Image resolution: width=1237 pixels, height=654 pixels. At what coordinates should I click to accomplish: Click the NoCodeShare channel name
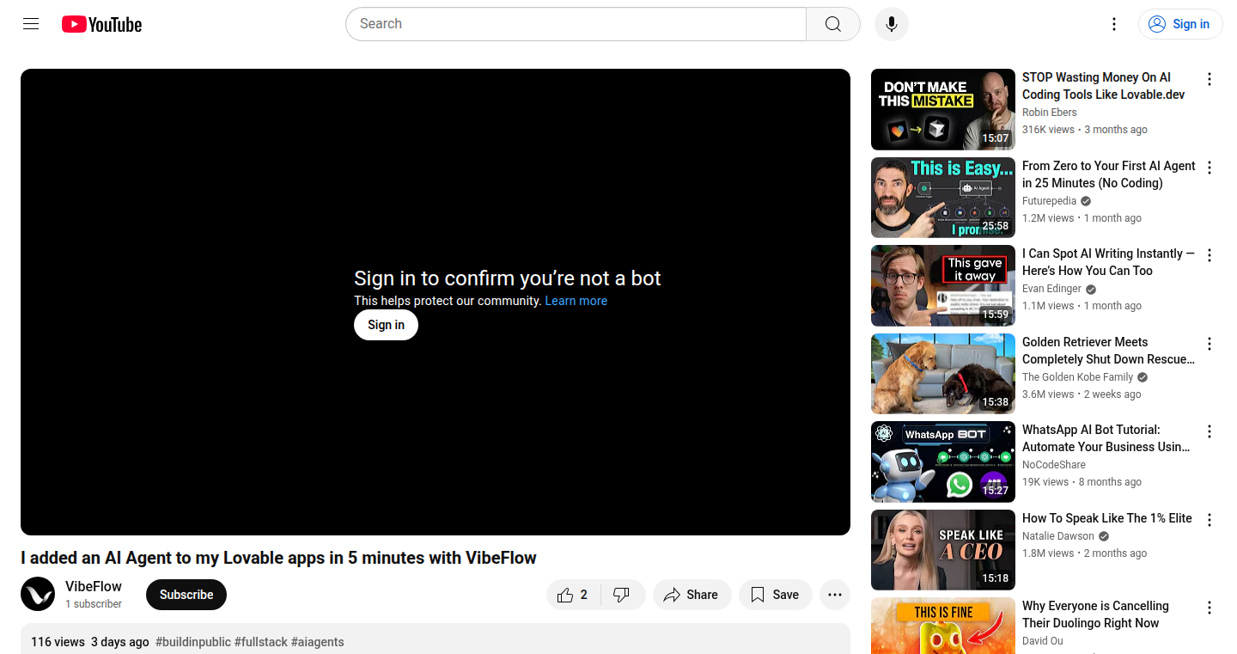(1054, 465)
